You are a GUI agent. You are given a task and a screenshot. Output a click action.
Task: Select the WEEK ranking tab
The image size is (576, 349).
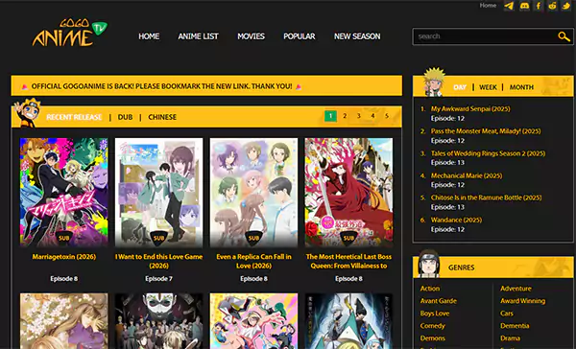click(488, 87)
